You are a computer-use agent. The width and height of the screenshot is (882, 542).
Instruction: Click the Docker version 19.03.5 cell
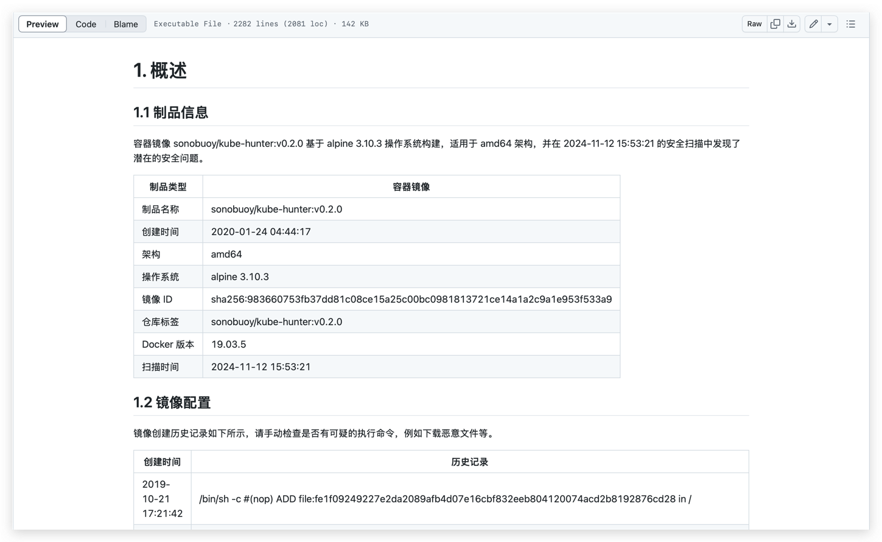tap(229, 344)
